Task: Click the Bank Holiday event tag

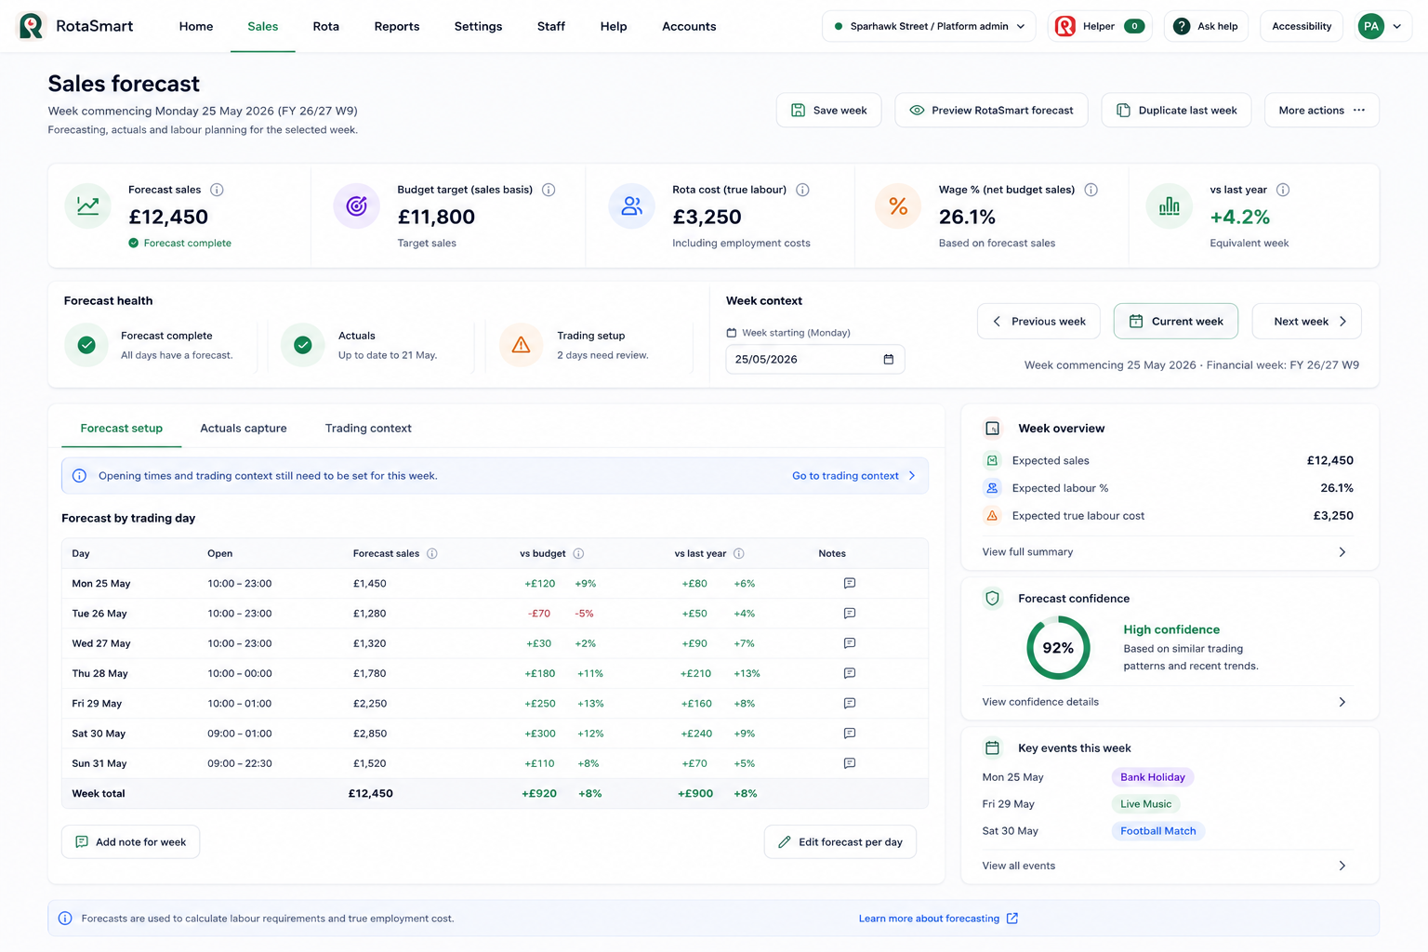Action: tap(1153, 777)
